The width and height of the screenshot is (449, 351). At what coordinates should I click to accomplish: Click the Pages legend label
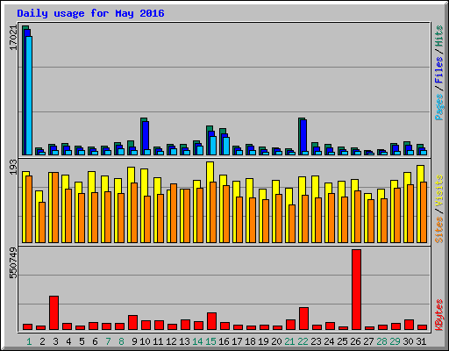tap(438, 106)
